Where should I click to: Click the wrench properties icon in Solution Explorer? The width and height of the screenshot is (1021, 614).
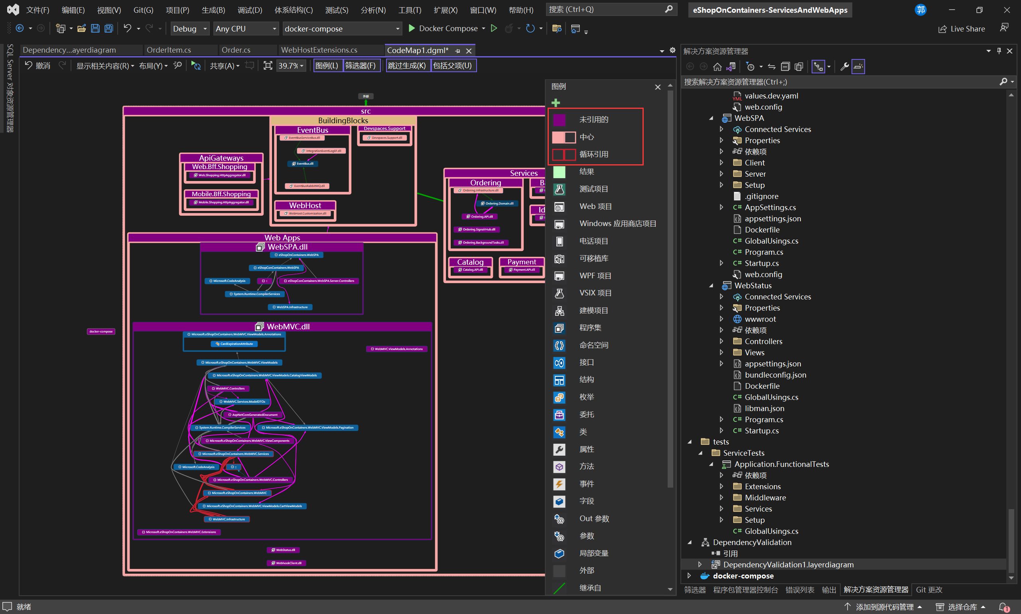coord(845,67)
